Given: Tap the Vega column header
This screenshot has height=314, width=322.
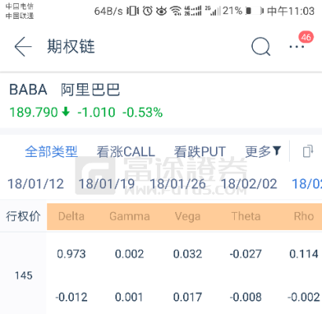Looking at the screenshot, I should (x=188, y=217).
